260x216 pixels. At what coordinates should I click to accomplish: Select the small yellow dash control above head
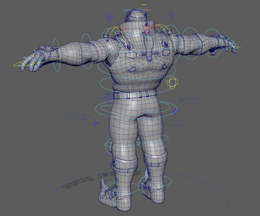coord(144,5)
